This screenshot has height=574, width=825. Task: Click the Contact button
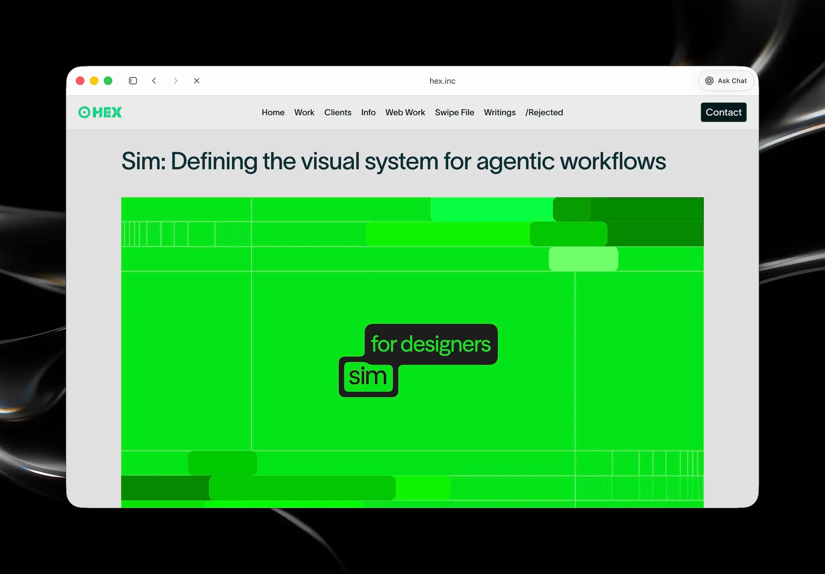723,112
